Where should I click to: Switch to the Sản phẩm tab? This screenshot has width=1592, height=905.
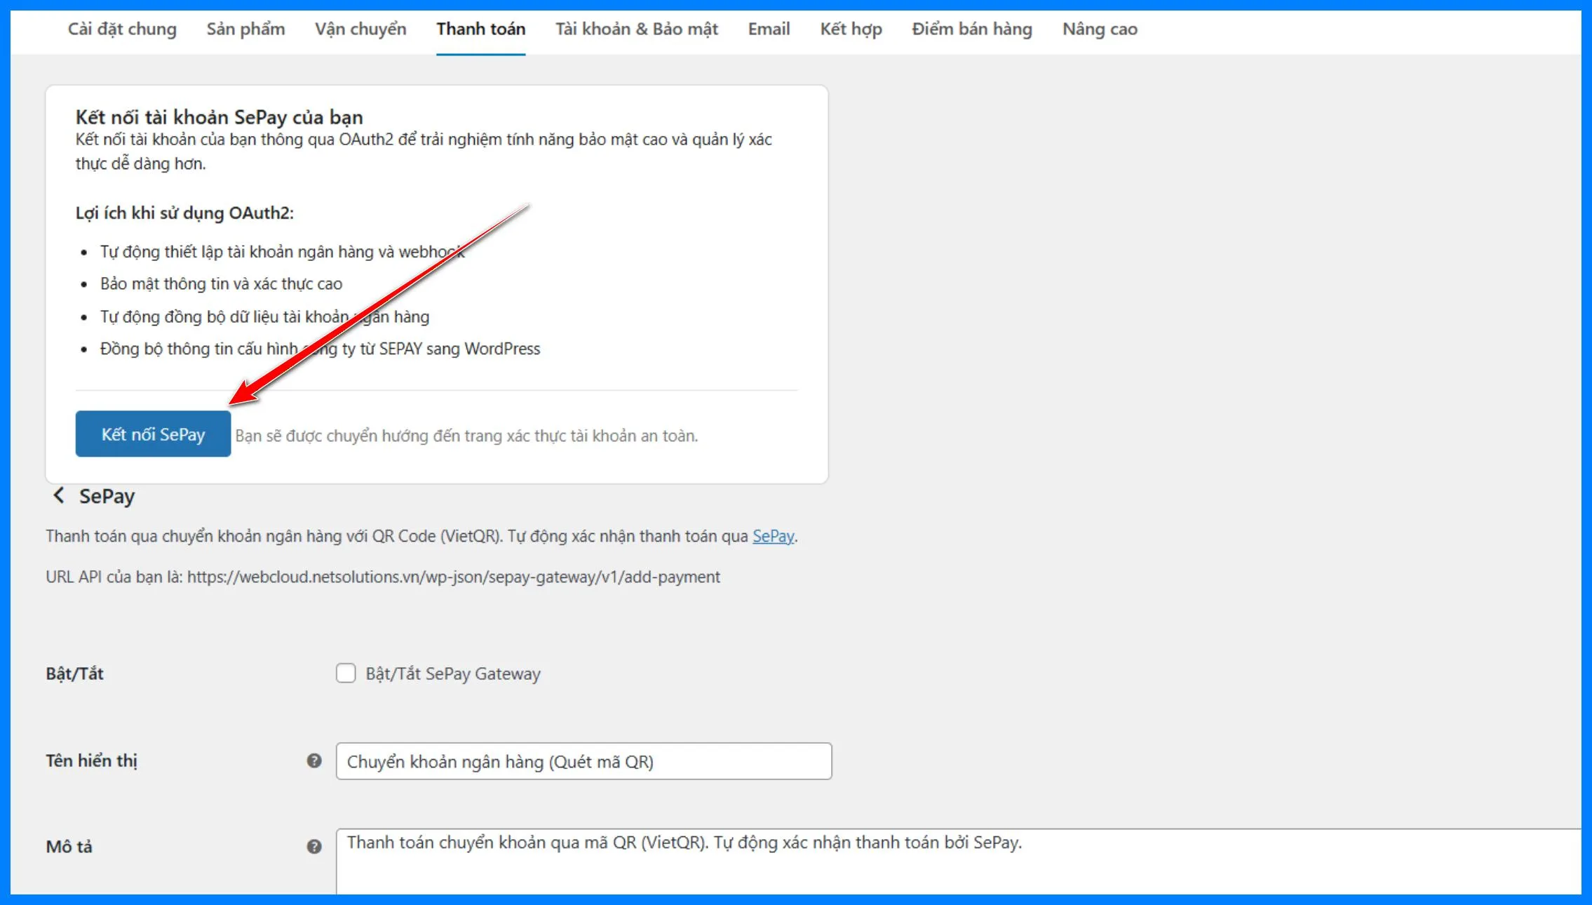(245, 29)
